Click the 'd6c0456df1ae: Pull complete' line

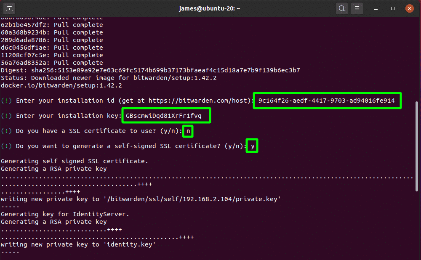coord(52,48)
